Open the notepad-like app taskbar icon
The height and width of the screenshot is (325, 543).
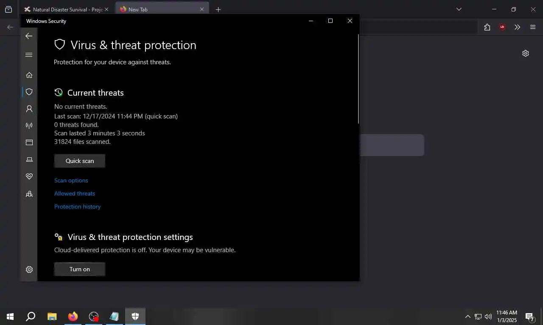115,316
